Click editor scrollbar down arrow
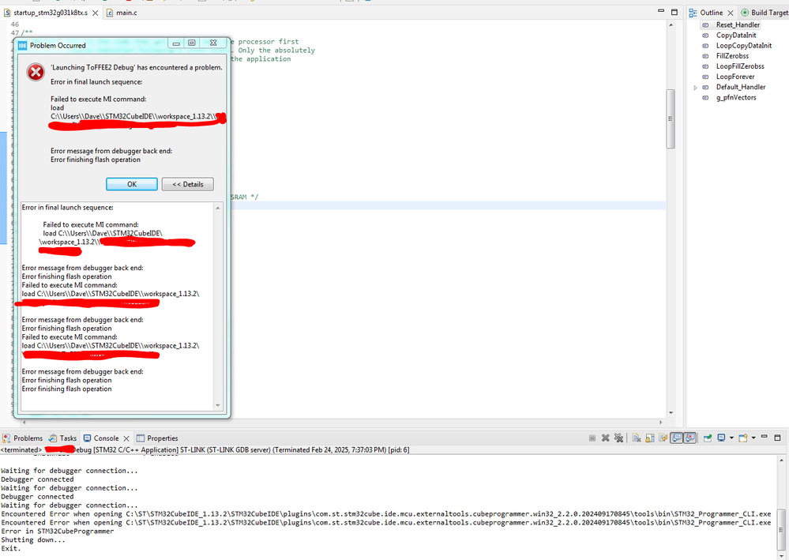 coord(671,412)
